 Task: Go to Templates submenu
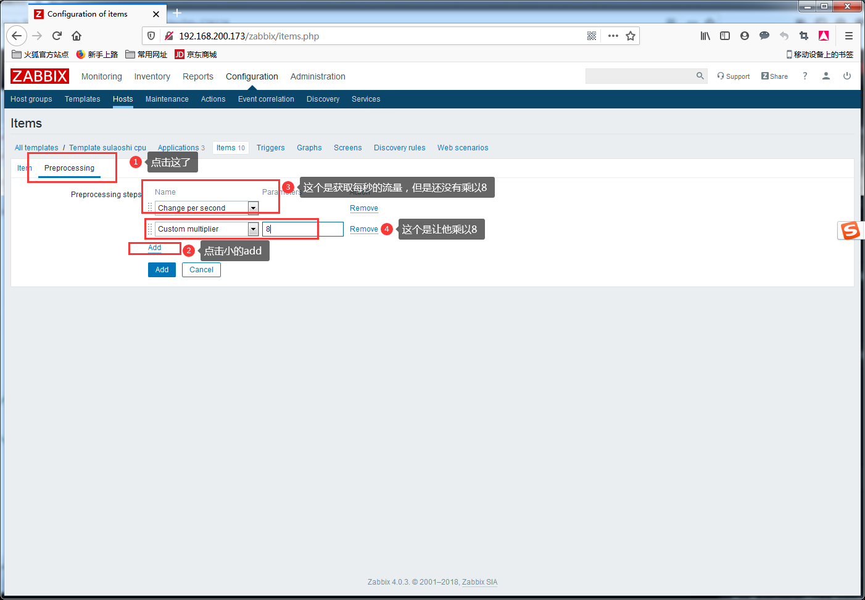click(x=83, y=99)
